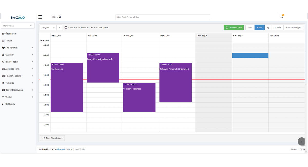Expand Site Yönetimi menu
308x167 pixels.
12,48
